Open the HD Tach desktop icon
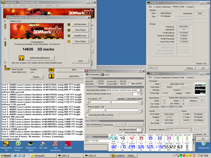The width and height of the screenshot is (211, 158). coord(44,144)
